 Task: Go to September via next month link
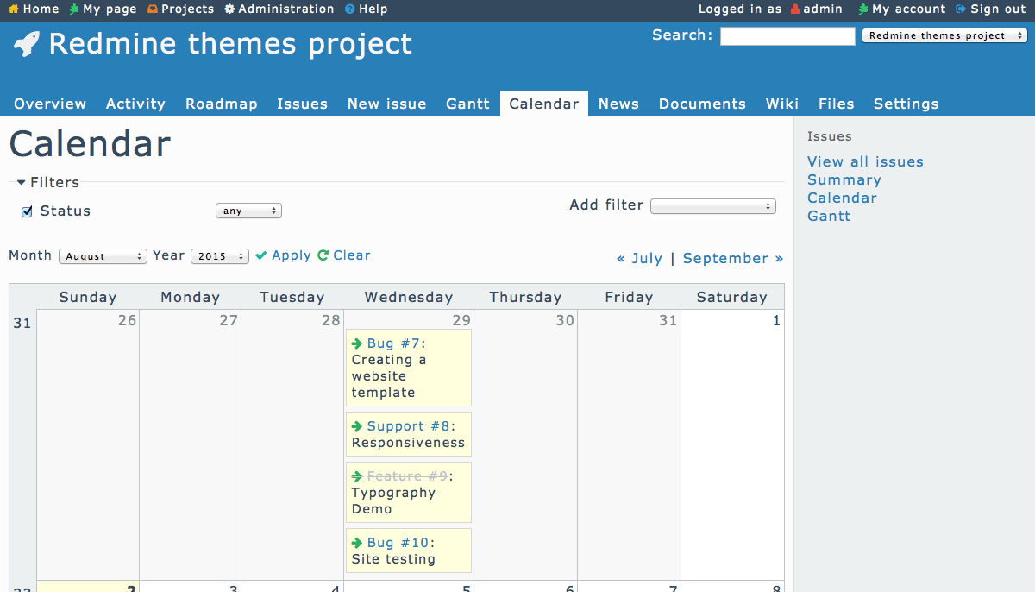[733, 258]
